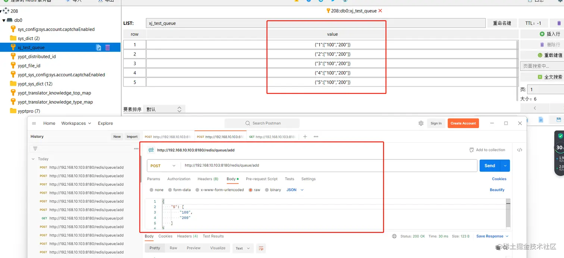564x258 pixels.
Task: Open the Send button dropdown arrow
Action: (505, 166)
